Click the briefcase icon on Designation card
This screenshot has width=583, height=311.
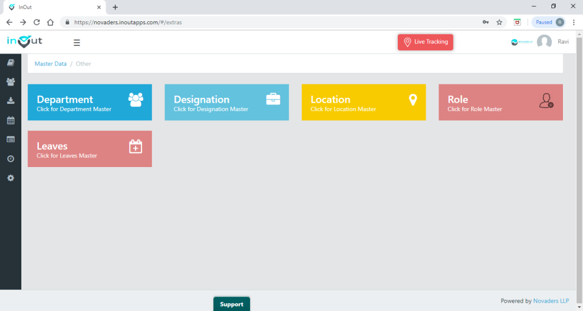click(x=273, y=99)
